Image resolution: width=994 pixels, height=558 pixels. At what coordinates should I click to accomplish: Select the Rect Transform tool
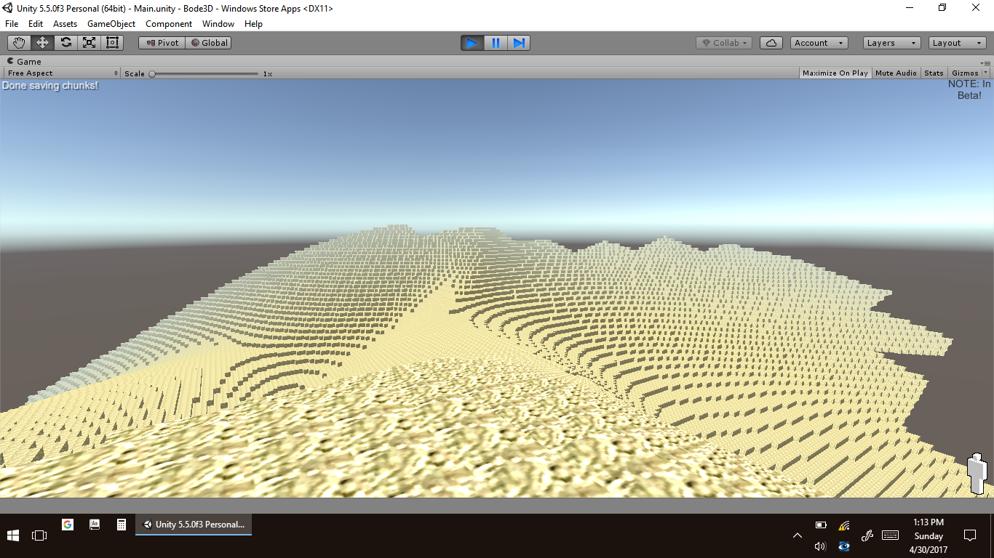click(x=112, y=43)
